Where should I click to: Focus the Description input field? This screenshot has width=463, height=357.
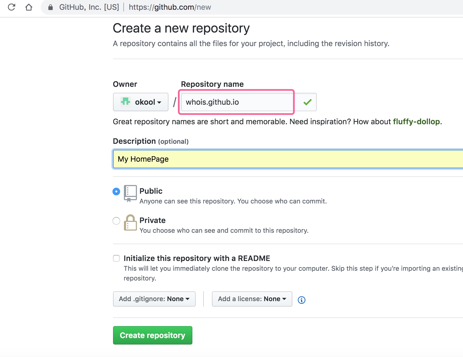pyautogui.click(x=288, y=159)
